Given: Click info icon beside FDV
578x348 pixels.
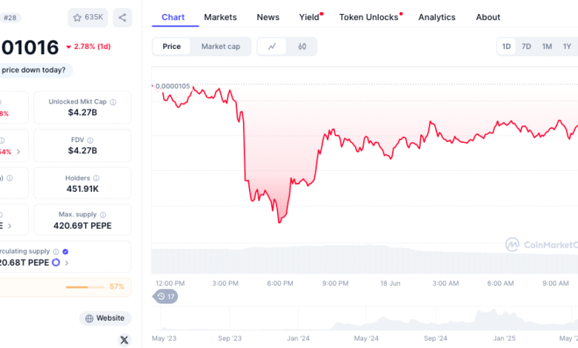Looking at the screenshot, I should [90, 140].
